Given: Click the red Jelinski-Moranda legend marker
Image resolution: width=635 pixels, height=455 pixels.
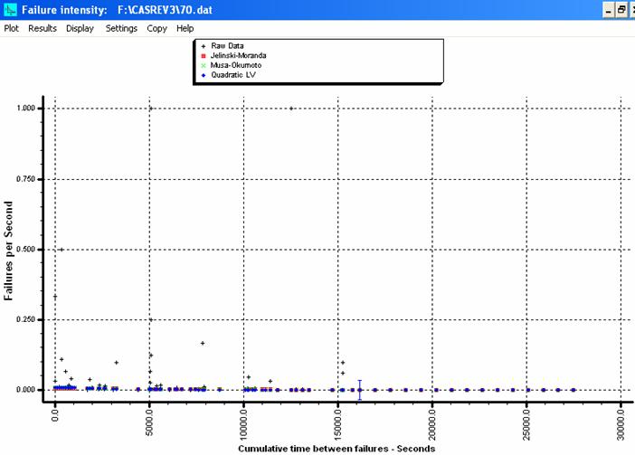Looking at the screenshot, I should coord(203,56).
